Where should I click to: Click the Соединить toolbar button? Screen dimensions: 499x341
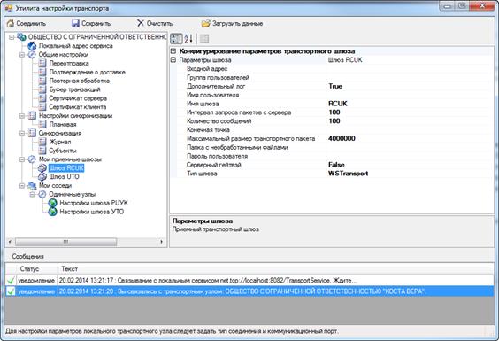[27, 24]
